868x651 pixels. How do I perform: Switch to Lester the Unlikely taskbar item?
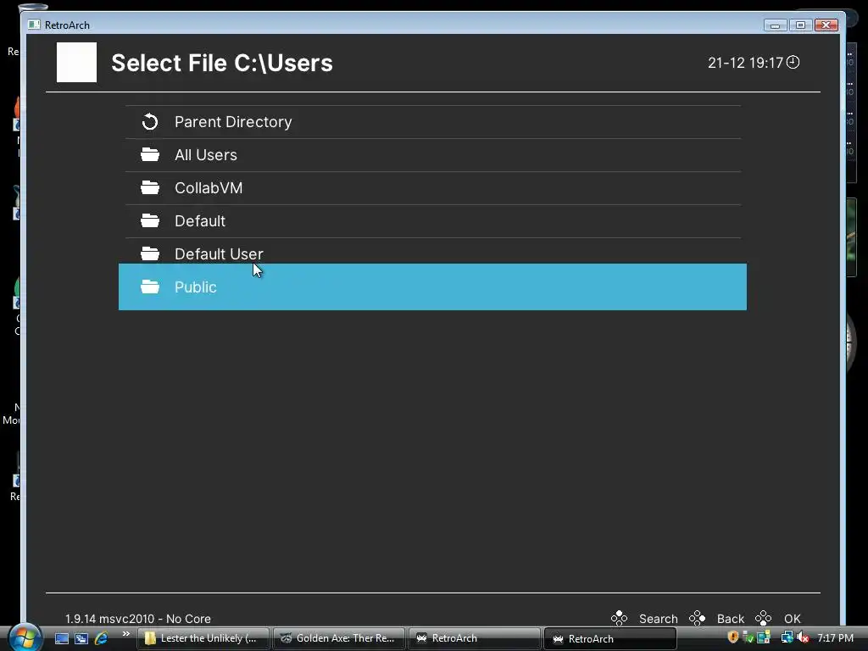(203, 638)
